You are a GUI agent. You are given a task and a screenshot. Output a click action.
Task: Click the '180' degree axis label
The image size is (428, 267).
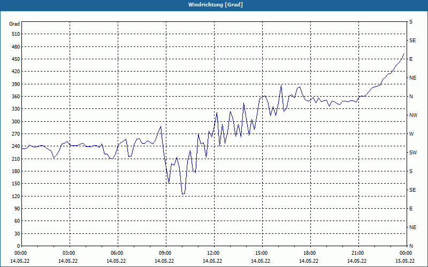pos(16,171)
